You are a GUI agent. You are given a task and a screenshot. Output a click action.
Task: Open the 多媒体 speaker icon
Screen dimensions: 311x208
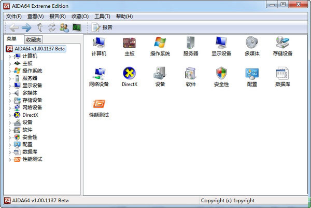[252, 44]
